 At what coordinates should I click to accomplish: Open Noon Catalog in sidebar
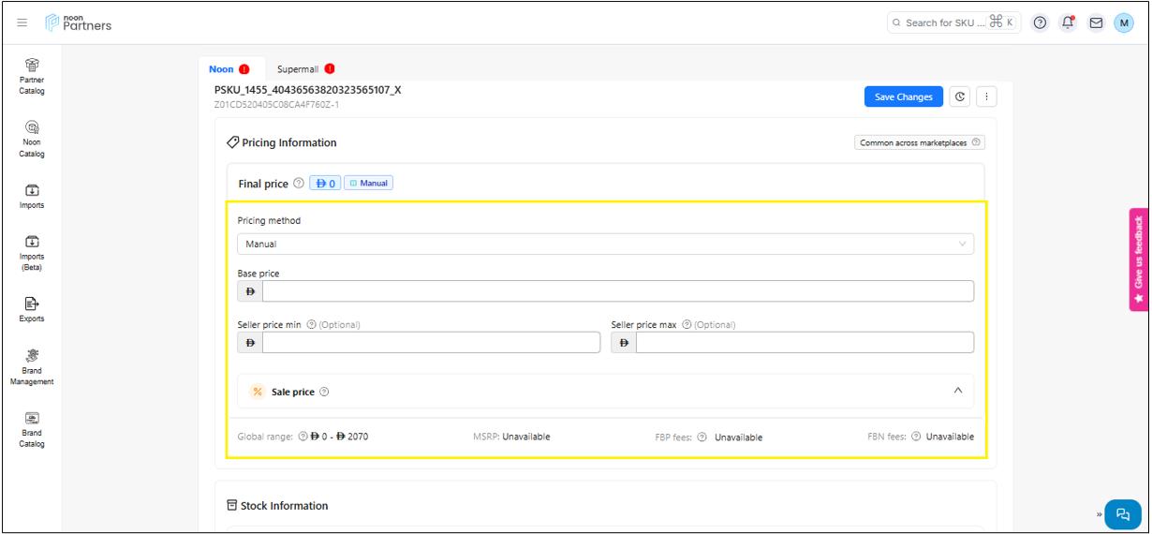pos(32,139)
